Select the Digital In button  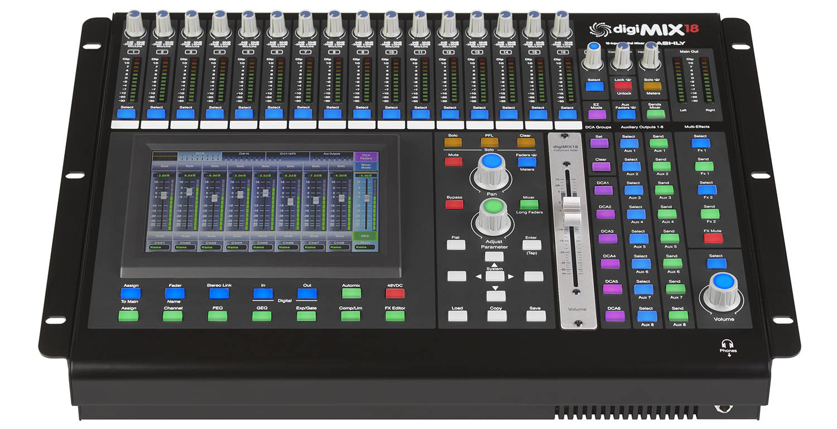pyautogui.click(x=263, y=293)
